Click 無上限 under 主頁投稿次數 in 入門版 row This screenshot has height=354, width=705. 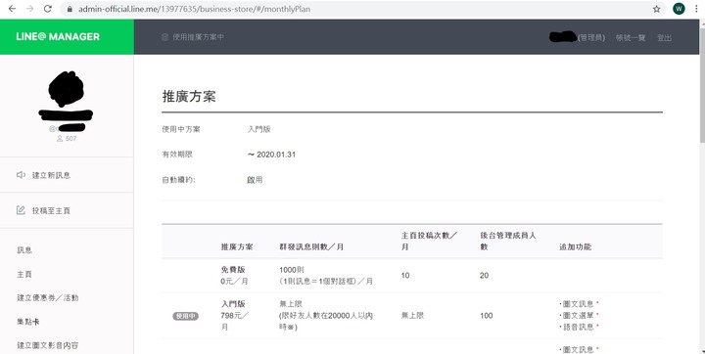pos(412,316)
